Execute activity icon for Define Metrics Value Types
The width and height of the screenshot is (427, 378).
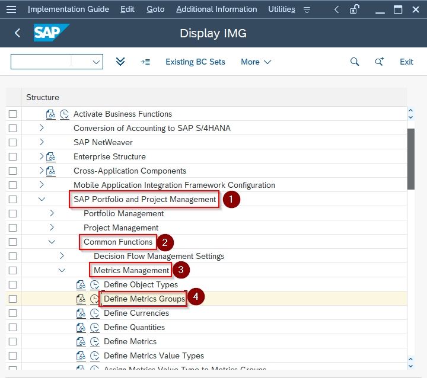[94, 355]
